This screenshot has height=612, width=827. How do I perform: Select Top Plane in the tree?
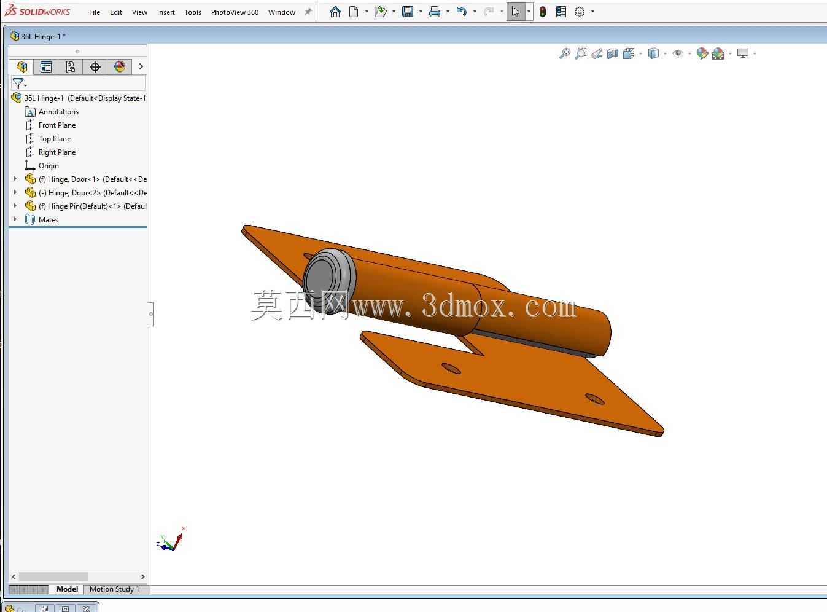(55, 139)
